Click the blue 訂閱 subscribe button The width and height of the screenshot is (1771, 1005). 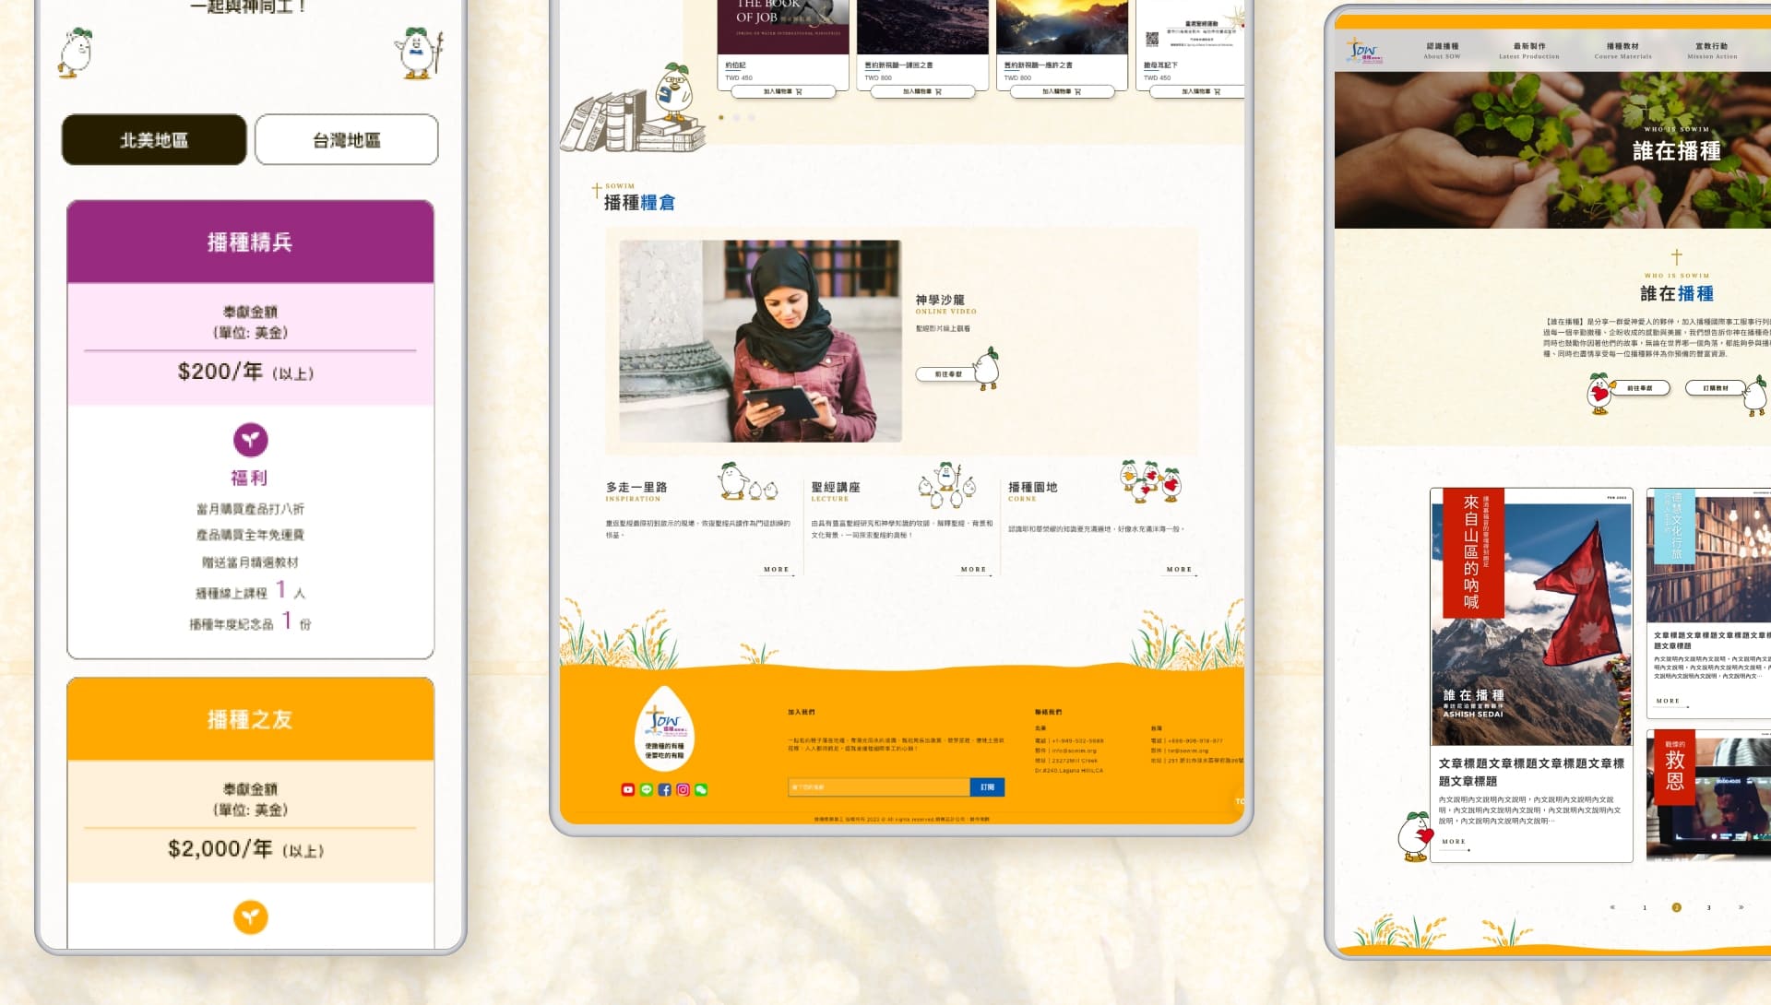coord(987,787)
